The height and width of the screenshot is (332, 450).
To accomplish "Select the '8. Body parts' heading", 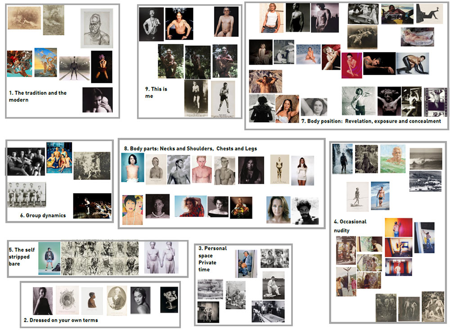I will pos(190,149).
